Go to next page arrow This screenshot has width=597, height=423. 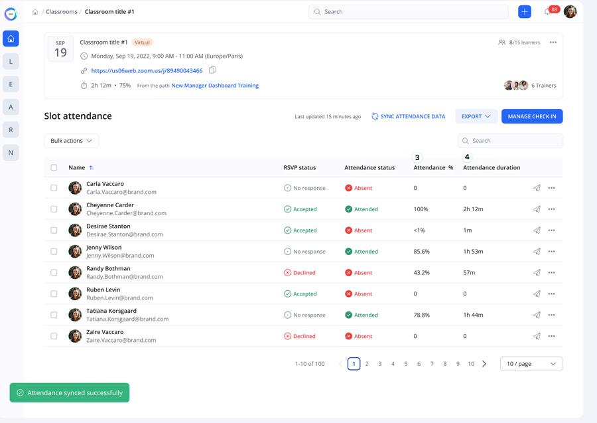pos(484,364)
